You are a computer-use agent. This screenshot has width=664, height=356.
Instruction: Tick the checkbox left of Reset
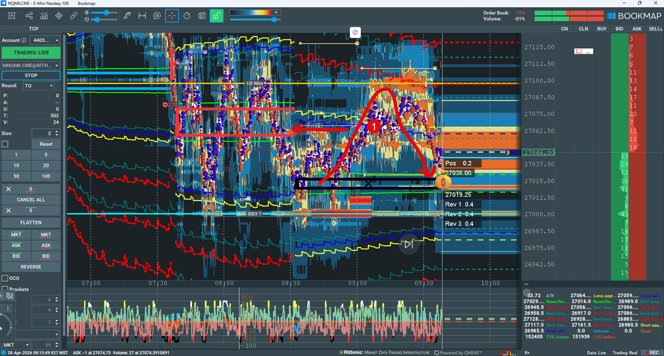tap(5, 144)
